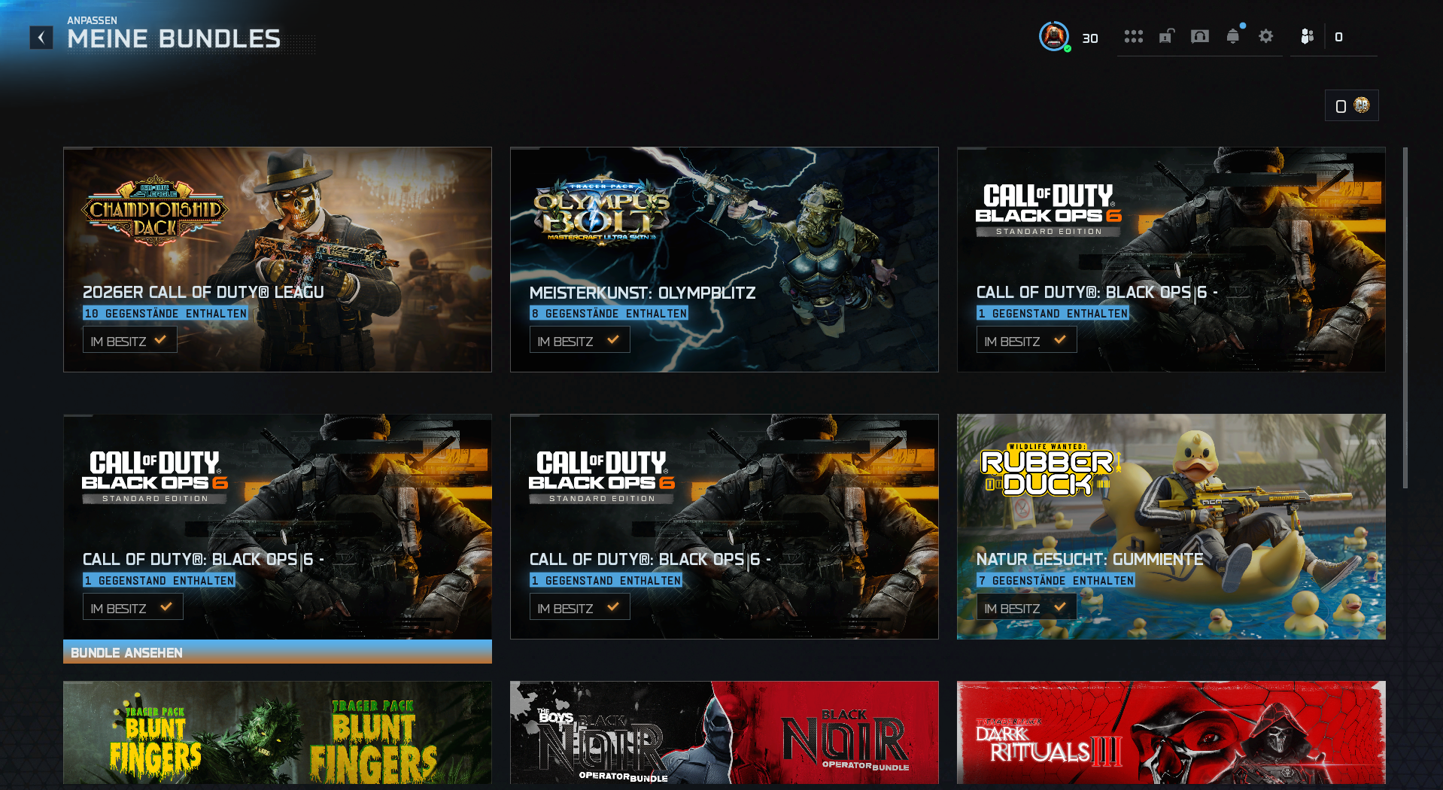Screen dimensions: 1443x790
Task: Click the unlocked padlock icon in header
Action: (1167, 36)
